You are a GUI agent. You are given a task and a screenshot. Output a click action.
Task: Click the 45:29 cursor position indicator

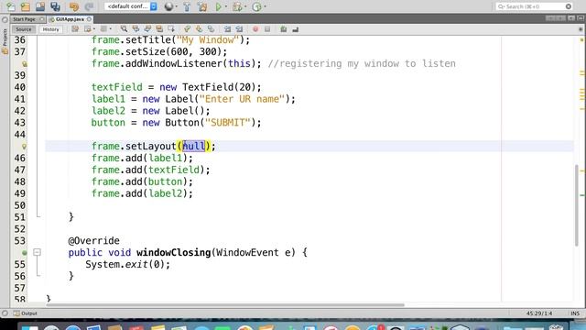[x=539, y=313]
